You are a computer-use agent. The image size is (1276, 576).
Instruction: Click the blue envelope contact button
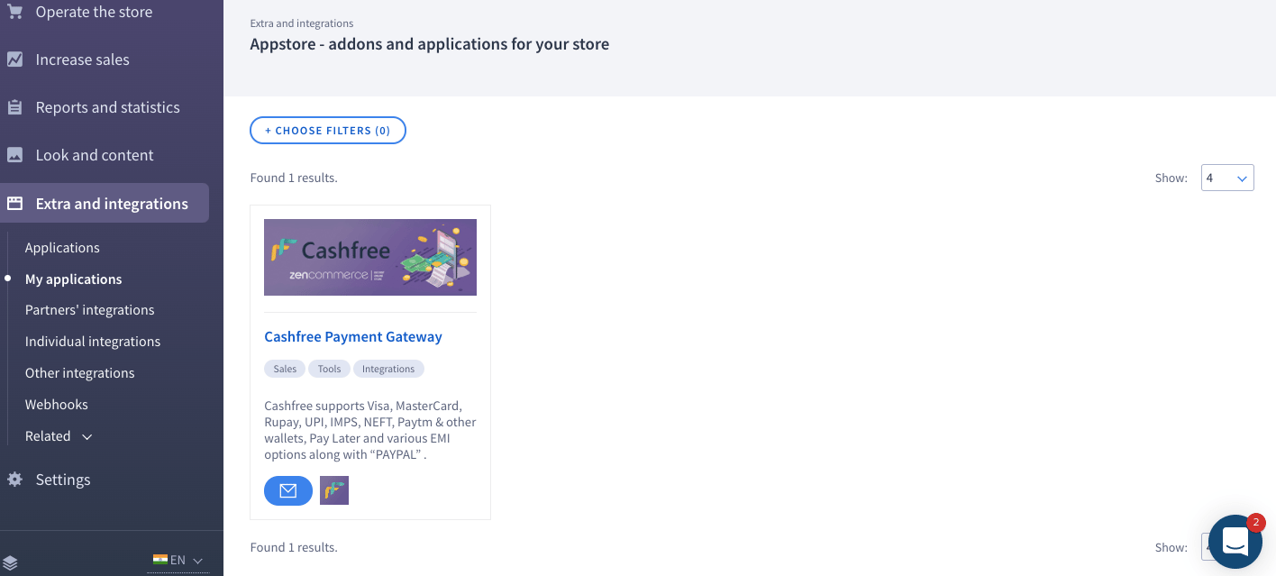[x=288, y=490]
